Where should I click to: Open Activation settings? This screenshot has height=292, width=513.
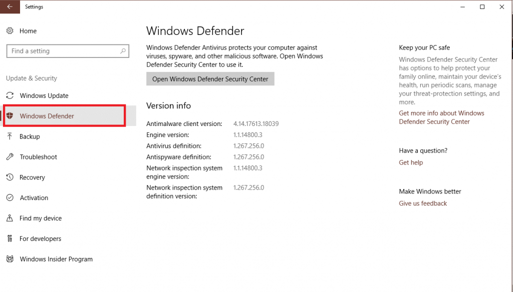coord(34,197)
